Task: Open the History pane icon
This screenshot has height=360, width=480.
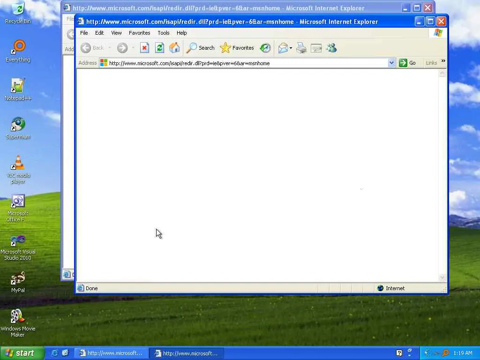Action: pos(265,48)
